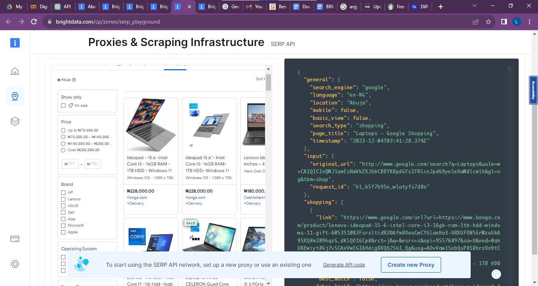Open the Home dashboard icon in sidebar
This screenshot has height=286, width=538.
(15, 71)
